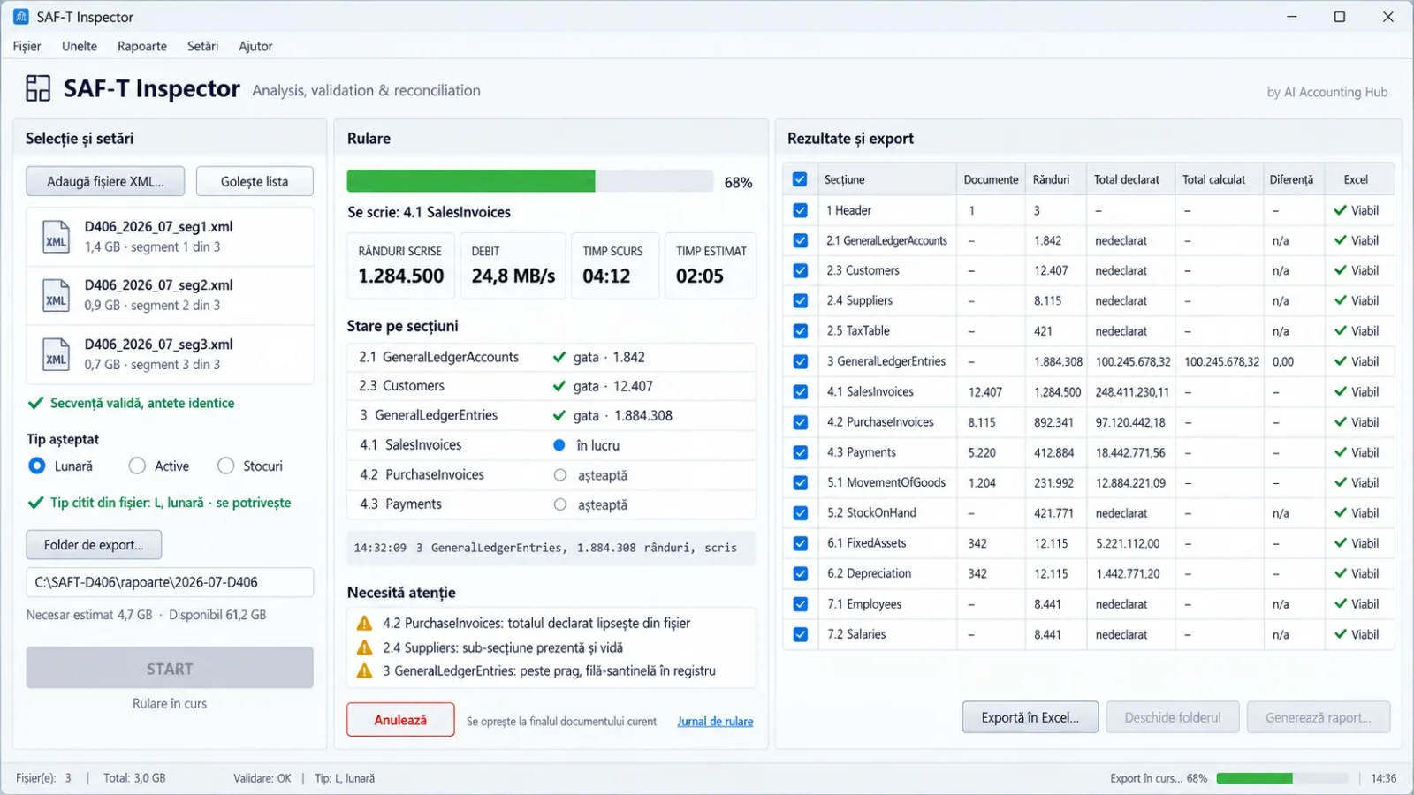This screenshot has height=795, width=1414.
Task: Select the D406_2026_07_seg3.xml file icon
Action: (57, 354)
